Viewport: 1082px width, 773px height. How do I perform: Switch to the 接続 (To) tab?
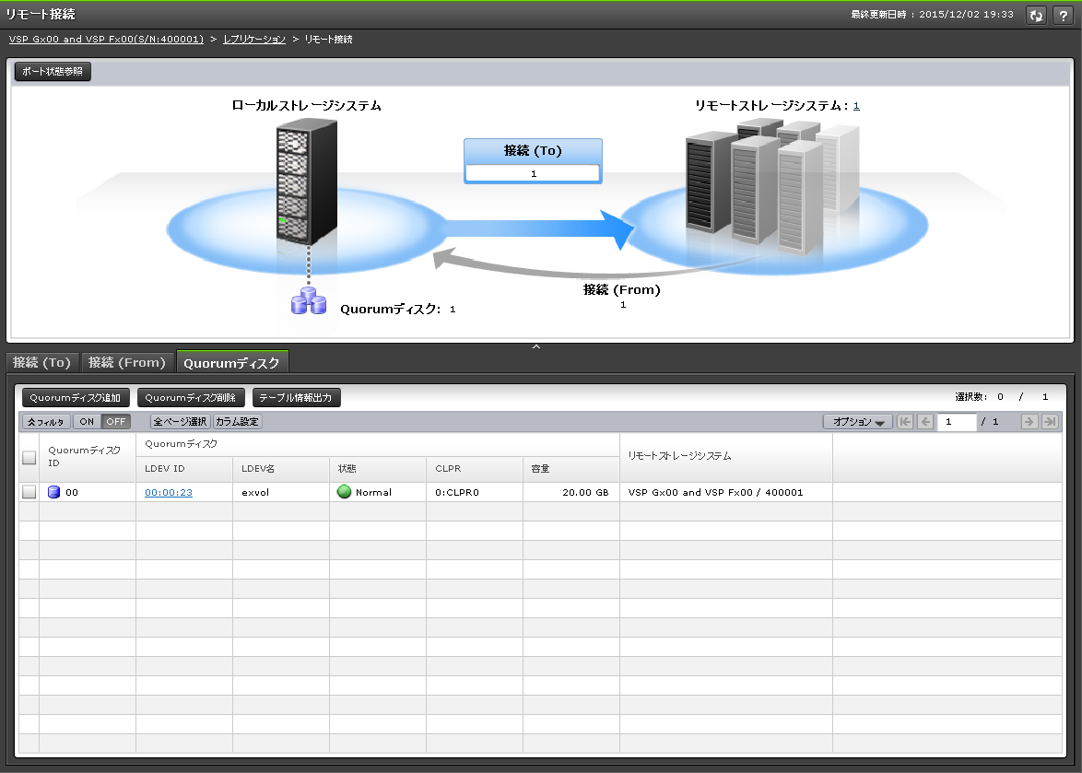[x=41, y=362]
